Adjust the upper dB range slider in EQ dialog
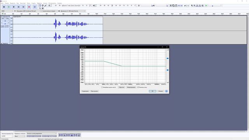The height and width of the screenshot is (140, 249). (168, 58)
